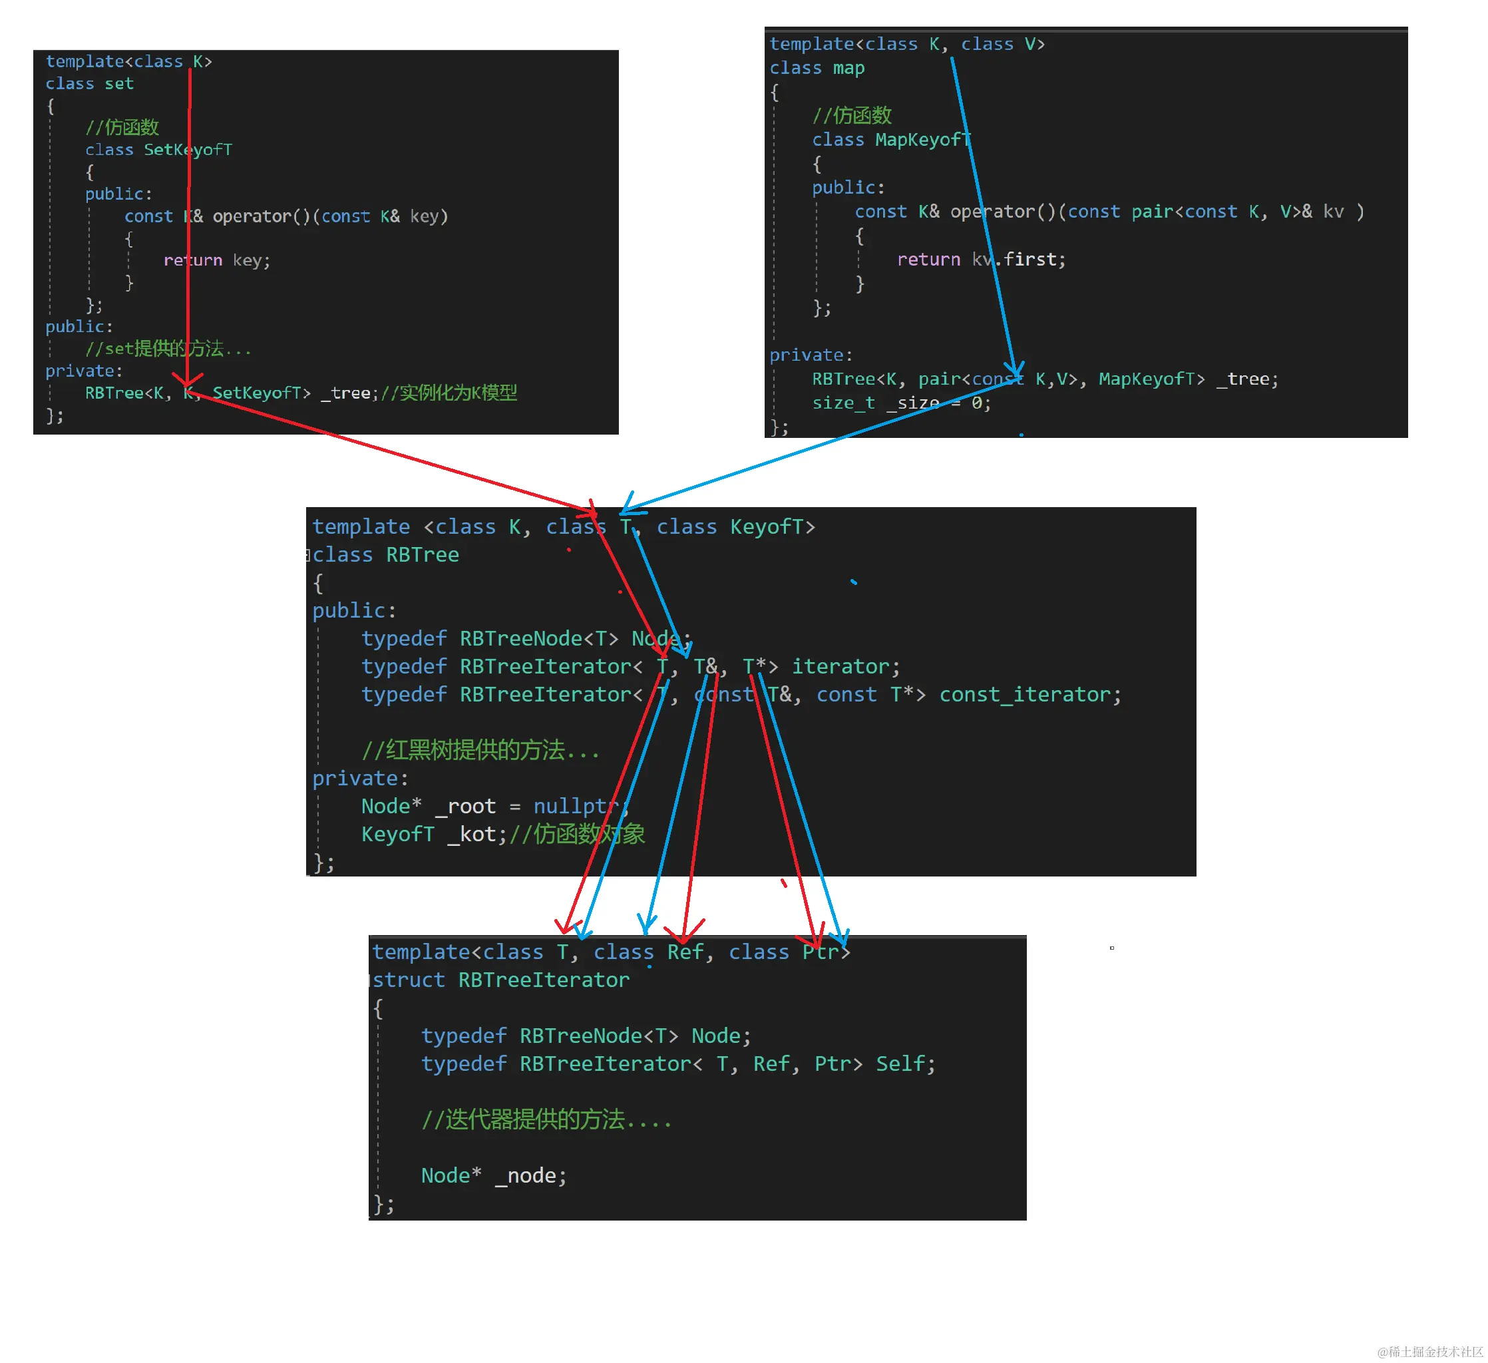Select the "size_t _size = 0;" line

coord(901,403)
